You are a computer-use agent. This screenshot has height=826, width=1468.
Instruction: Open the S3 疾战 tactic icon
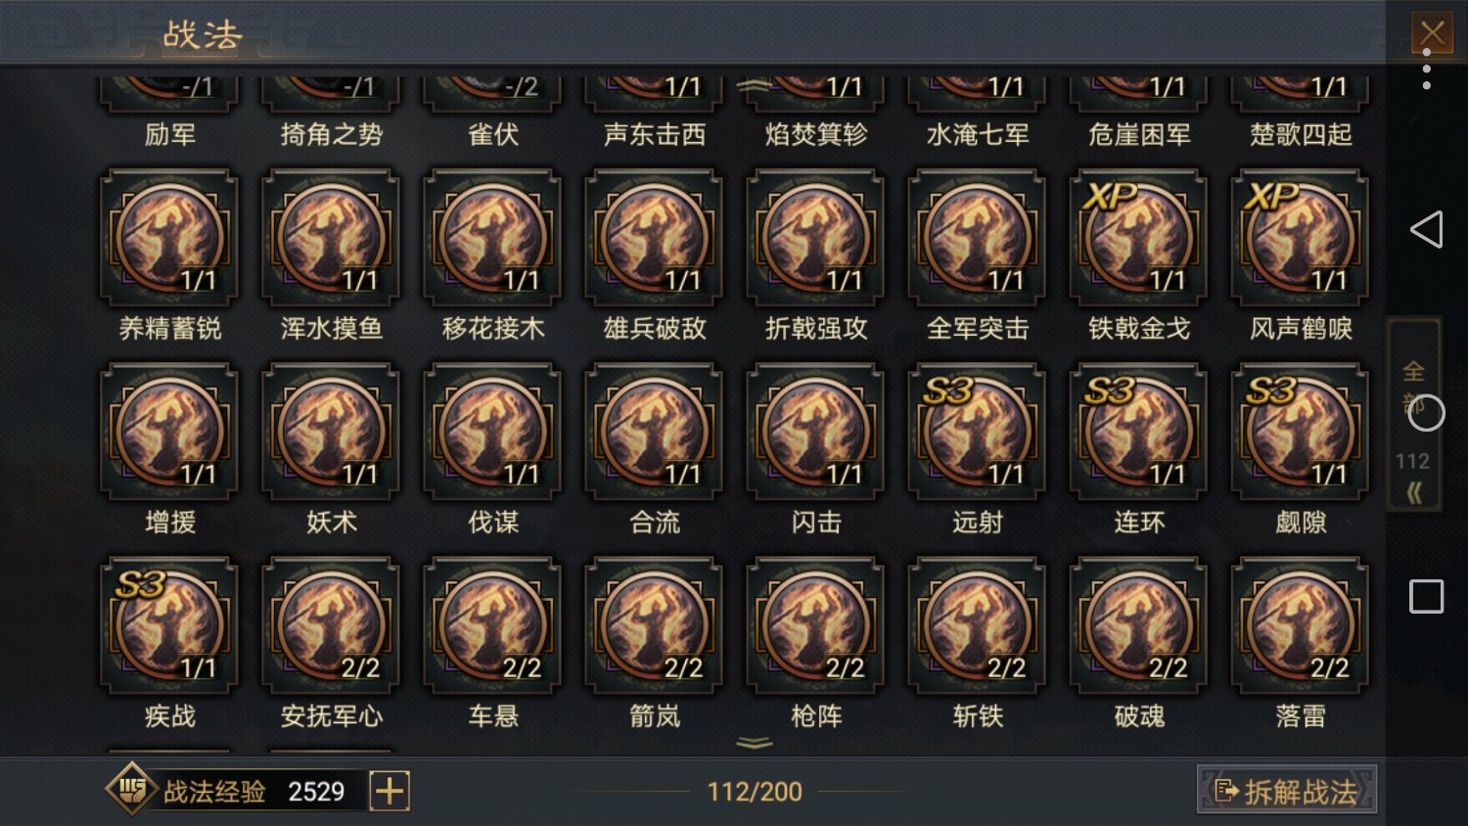[x=169, y=625]
